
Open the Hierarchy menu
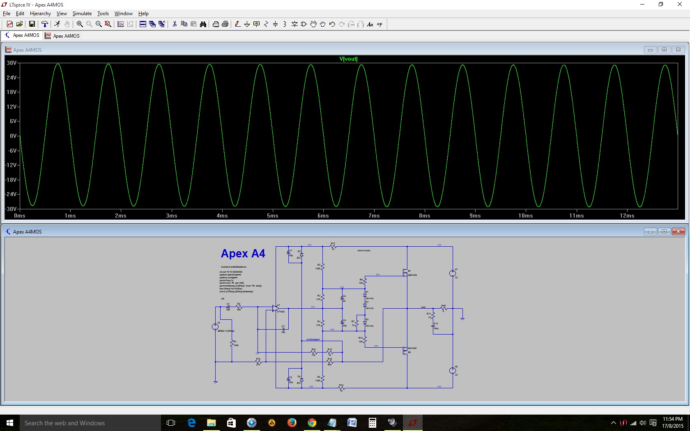(40, 14)
